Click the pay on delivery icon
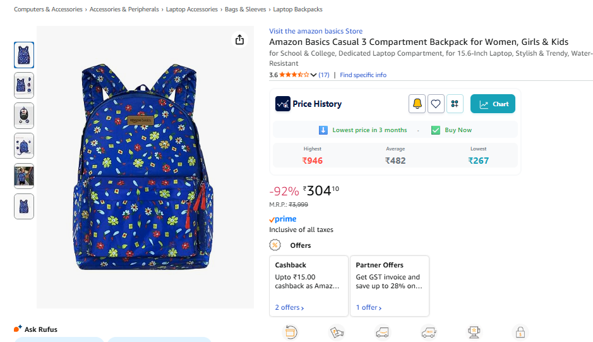 [x=337, y=332]
